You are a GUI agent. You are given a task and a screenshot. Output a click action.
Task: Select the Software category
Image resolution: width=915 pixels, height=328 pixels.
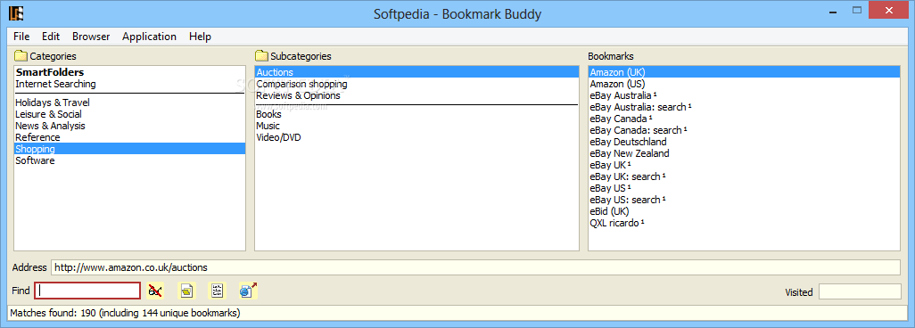[129, 160]
